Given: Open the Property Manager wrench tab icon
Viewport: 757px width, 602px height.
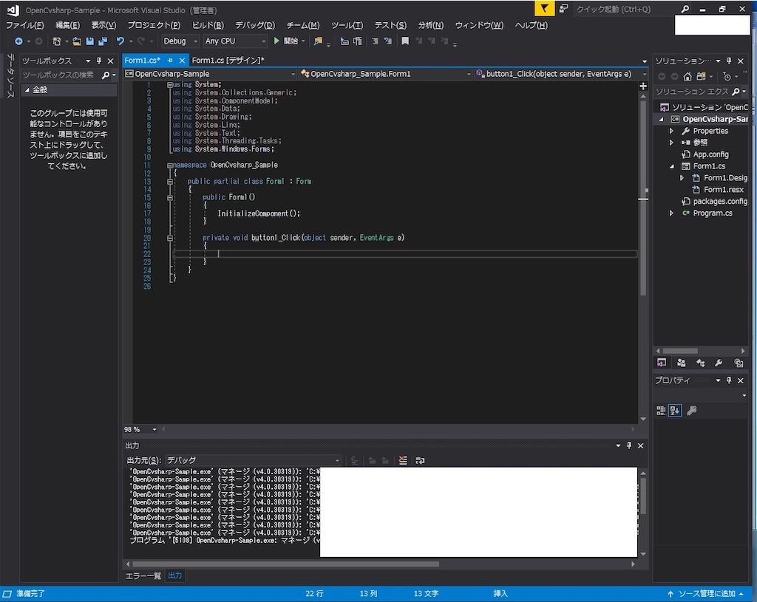Looking at the screenshot, I should tap(719, 363).
